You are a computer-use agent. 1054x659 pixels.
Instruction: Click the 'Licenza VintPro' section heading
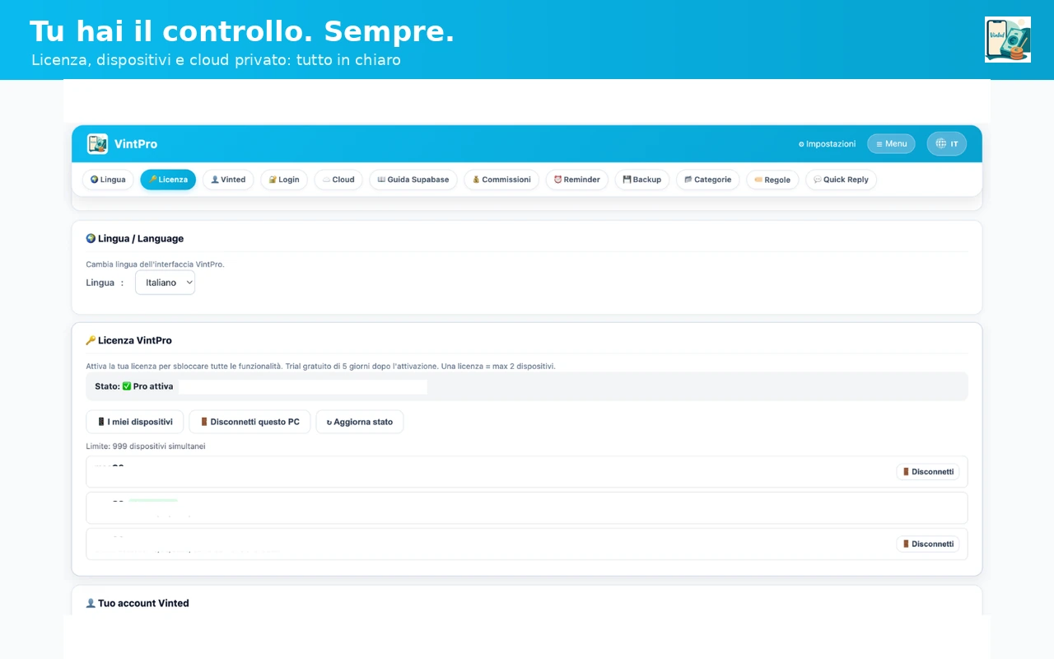point(135,340)
